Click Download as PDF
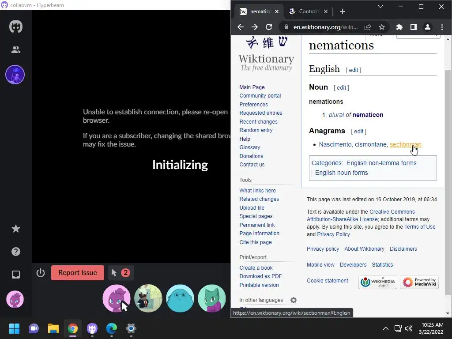452x339 pixels. [260, 276]
